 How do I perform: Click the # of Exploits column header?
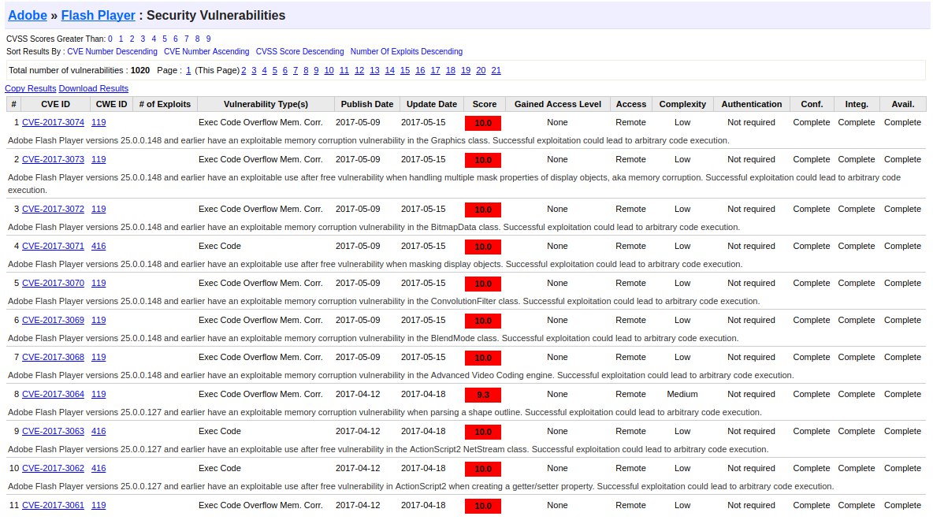click(x=165, y=104)
